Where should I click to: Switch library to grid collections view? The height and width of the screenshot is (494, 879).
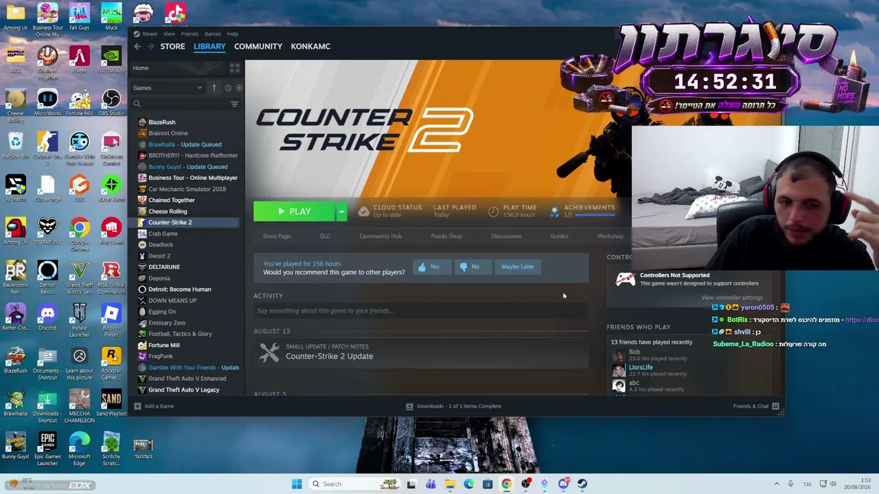(x=235, y=68)
